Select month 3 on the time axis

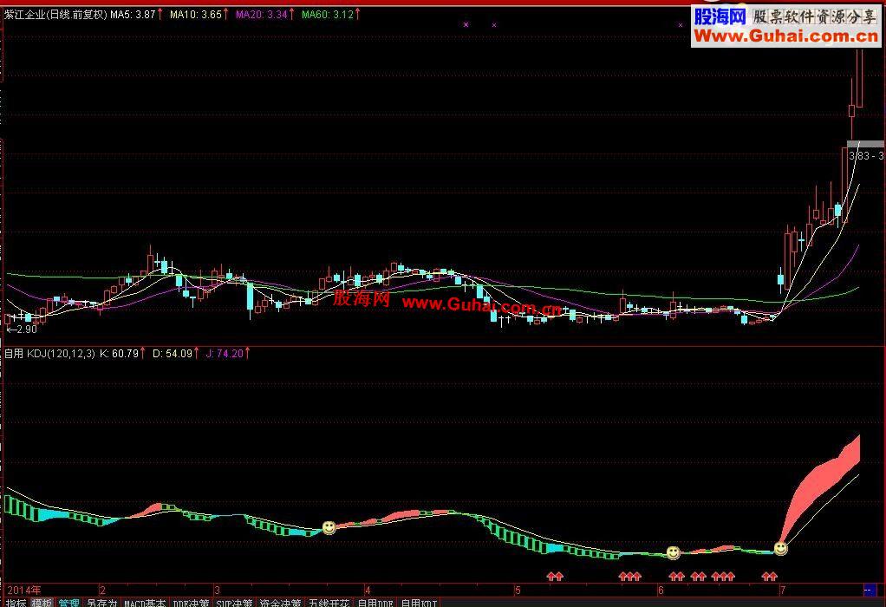pyautogui.click(x=218, y=590)
